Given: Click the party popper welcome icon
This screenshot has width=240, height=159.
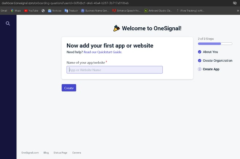Looking at the screenshot, I should pyautogui.click(x=117, y=28).
